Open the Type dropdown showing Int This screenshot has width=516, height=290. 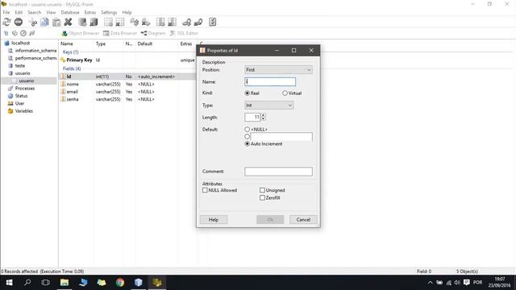click(x=268, y=106)
